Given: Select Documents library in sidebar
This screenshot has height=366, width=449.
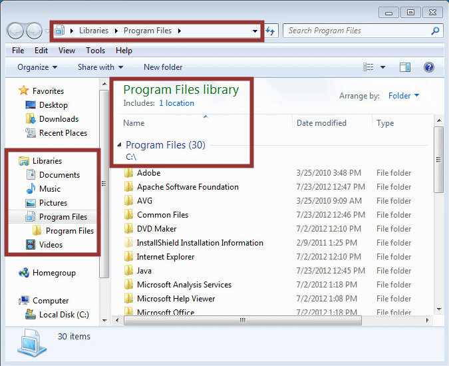Looking at the screenshot, I should (x=59, y=175).
